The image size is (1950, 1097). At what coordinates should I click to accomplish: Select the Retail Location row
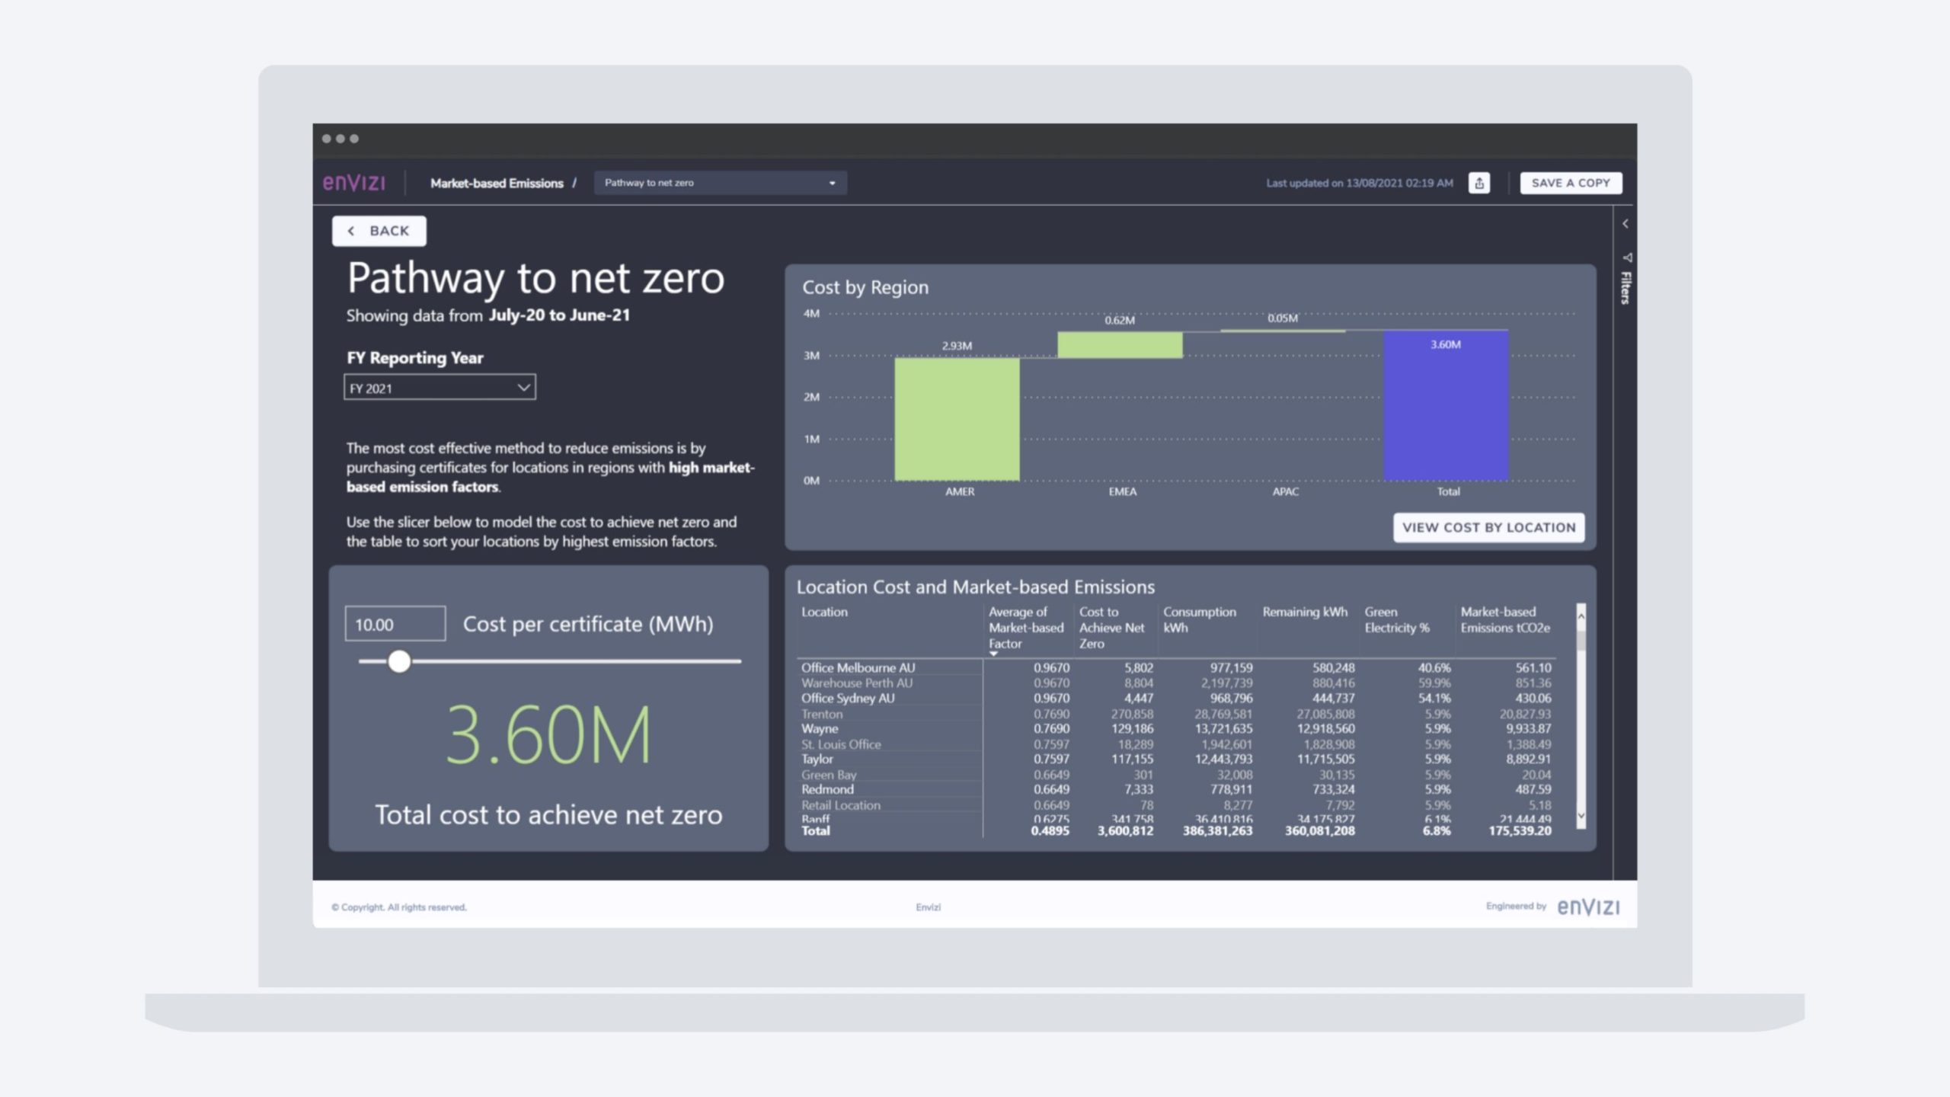(1176, 805)
